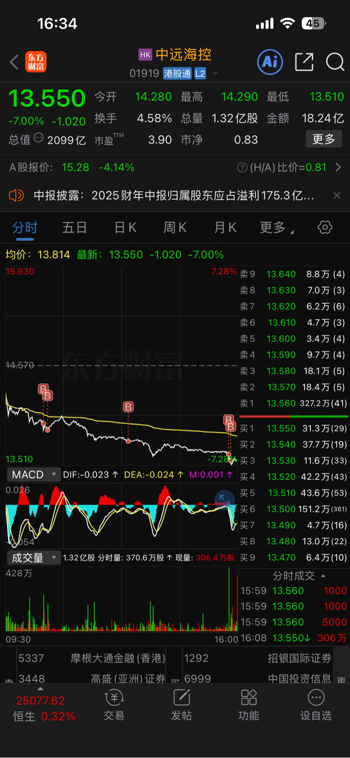
Task: Tap the battery indicator in status bar
Action: (314, 23)
